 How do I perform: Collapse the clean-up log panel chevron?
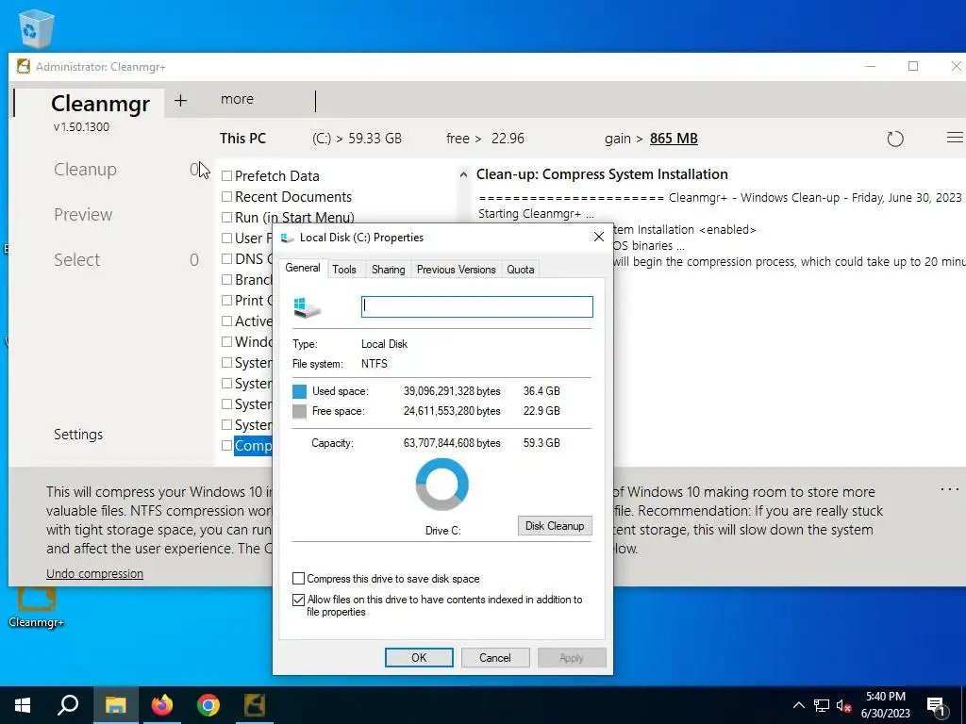[x=463, y=174]
